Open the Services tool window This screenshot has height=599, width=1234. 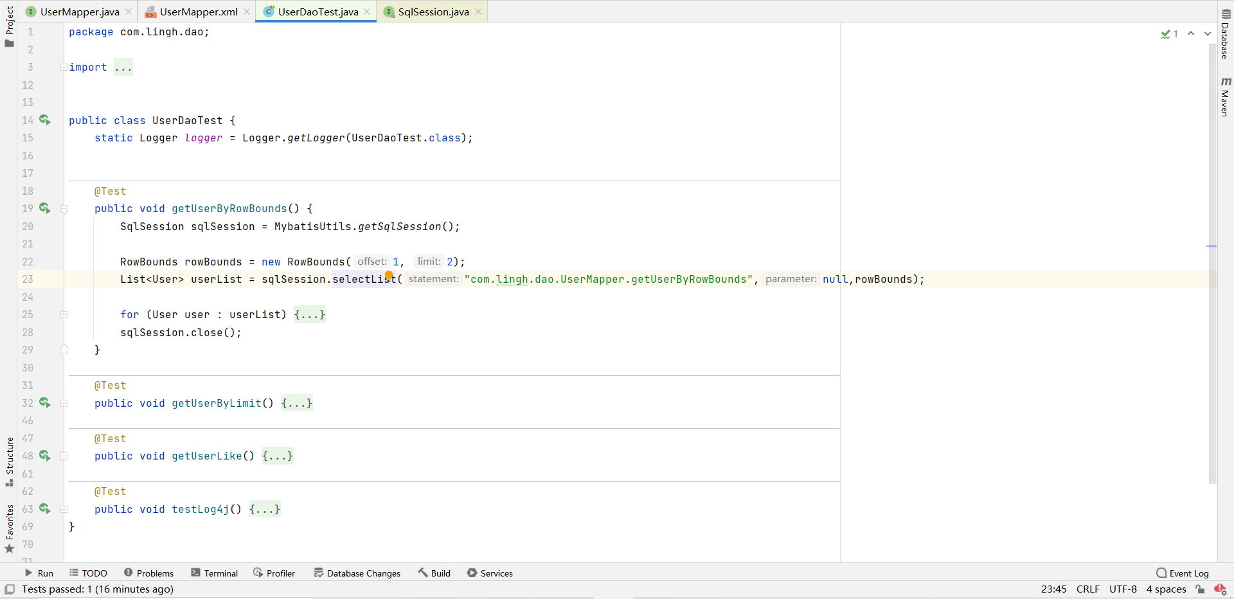(490, 573)
